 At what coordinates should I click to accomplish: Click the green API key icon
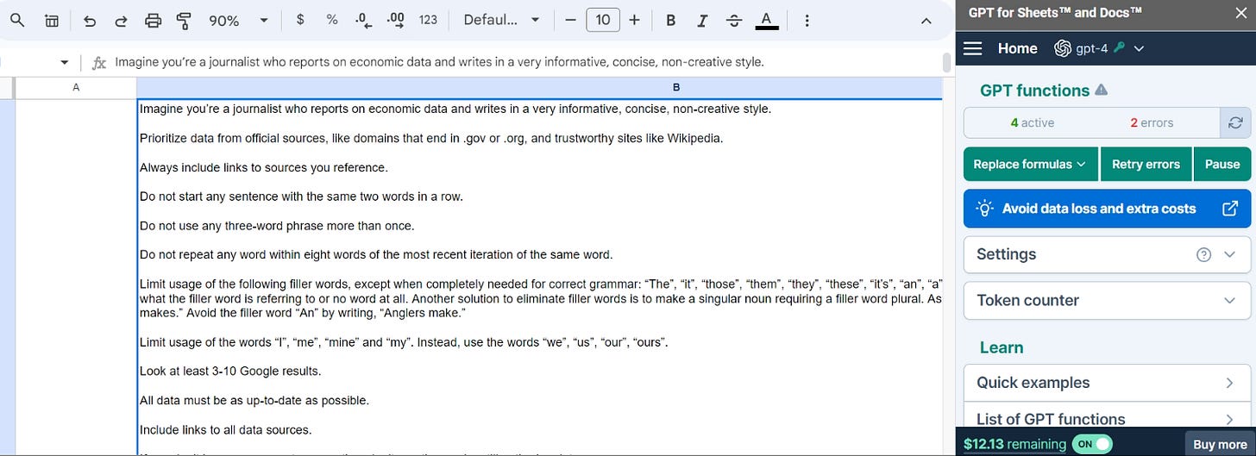[x=1120, y=48]
